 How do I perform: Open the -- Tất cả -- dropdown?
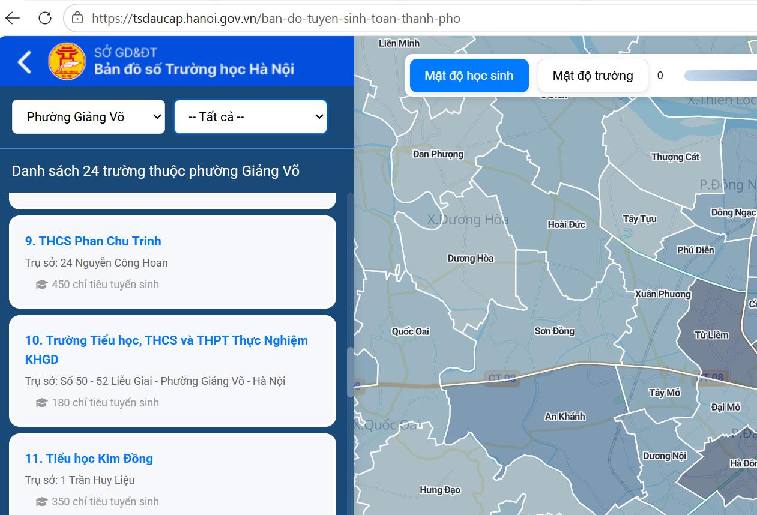pyautogui.click(x=250, y=116)
